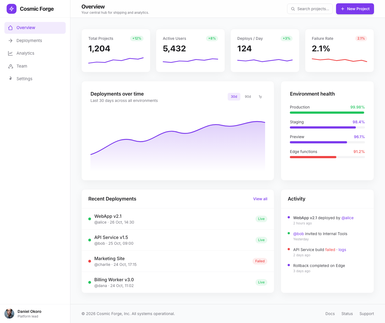Open the Status footer link
This screenshot has height=323, width=385.
(x=347, y=314)
